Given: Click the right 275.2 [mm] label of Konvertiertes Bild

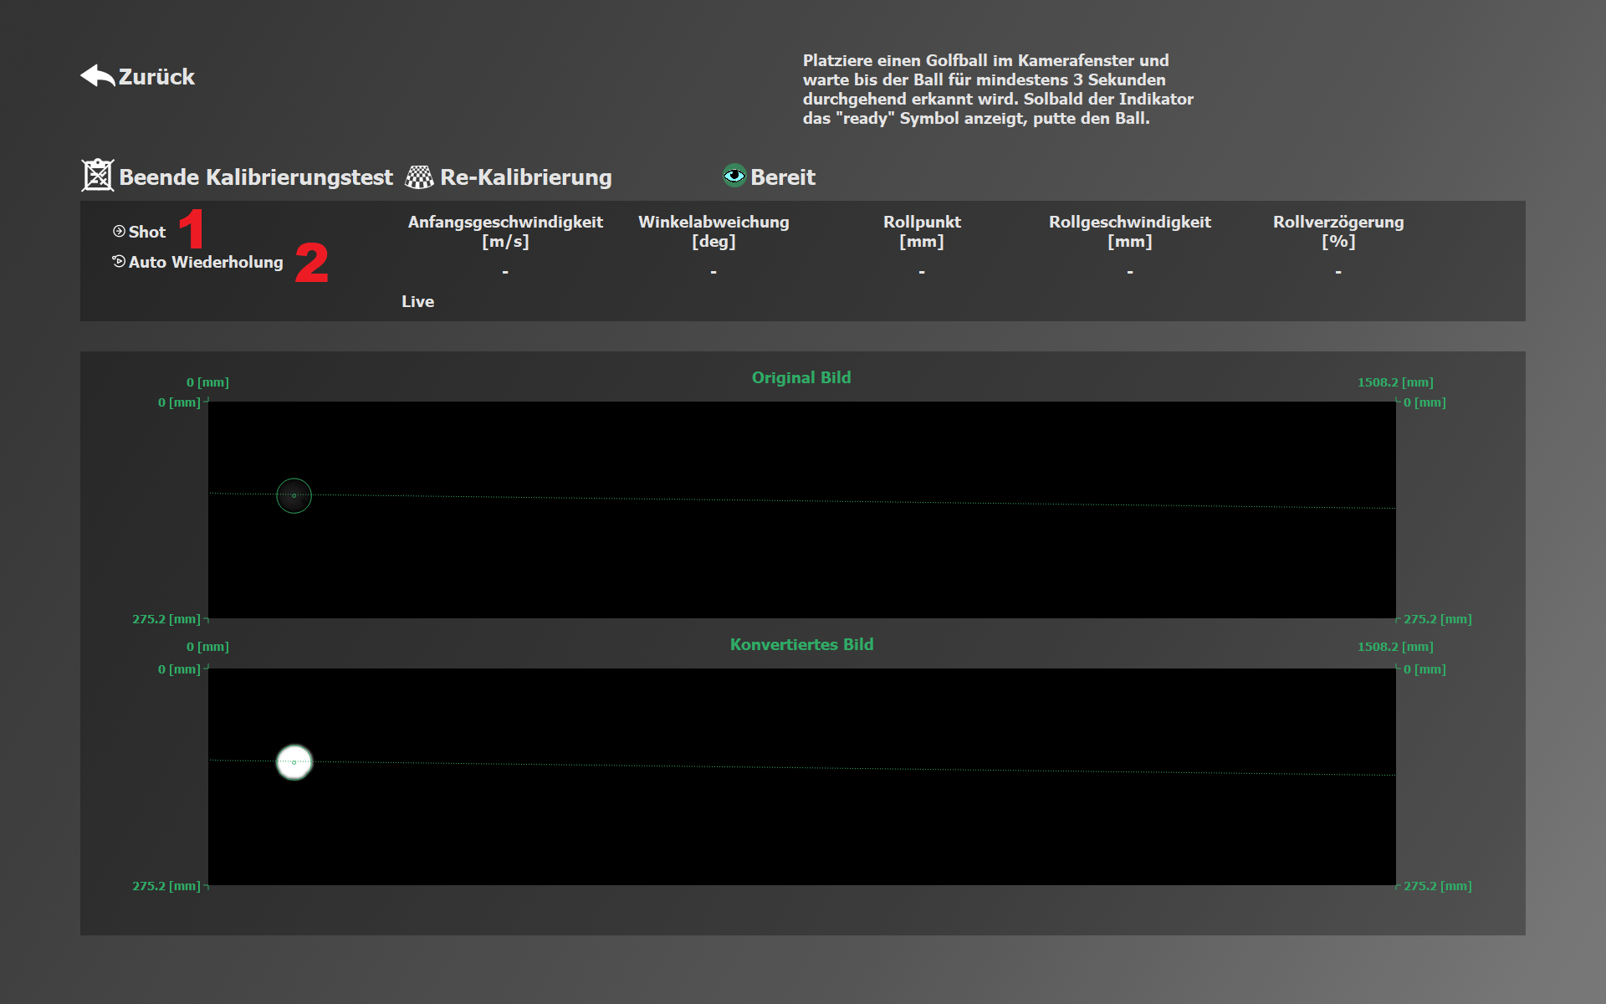Looking at the screenshot, I should click(x=1438, y=886).
